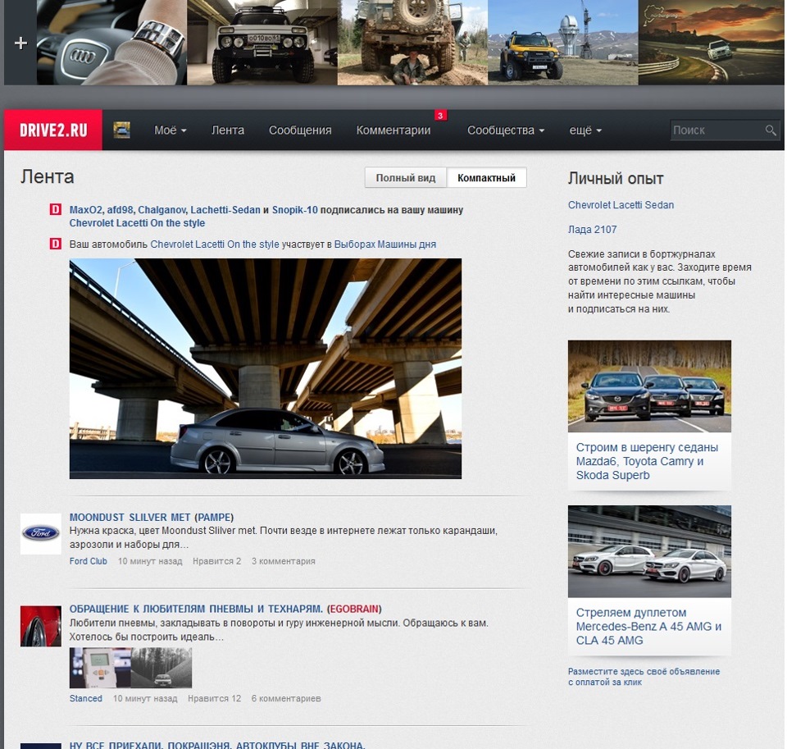This screenshot has height=749, width=787.
Task: Open the afd98 user link
Action: pos(120,210)
